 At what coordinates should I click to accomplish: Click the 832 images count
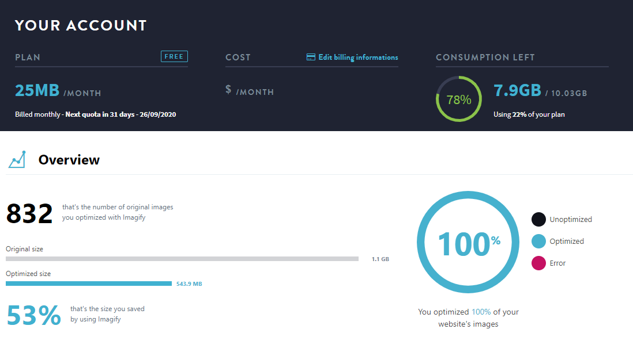point(29,213)
